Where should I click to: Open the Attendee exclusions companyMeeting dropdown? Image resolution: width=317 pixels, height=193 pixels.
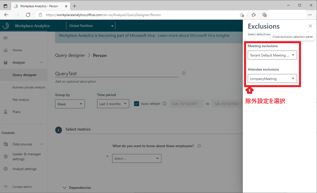272,79
